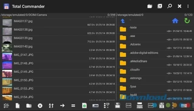Tap the delete circled X icon

tap(40, 106)
